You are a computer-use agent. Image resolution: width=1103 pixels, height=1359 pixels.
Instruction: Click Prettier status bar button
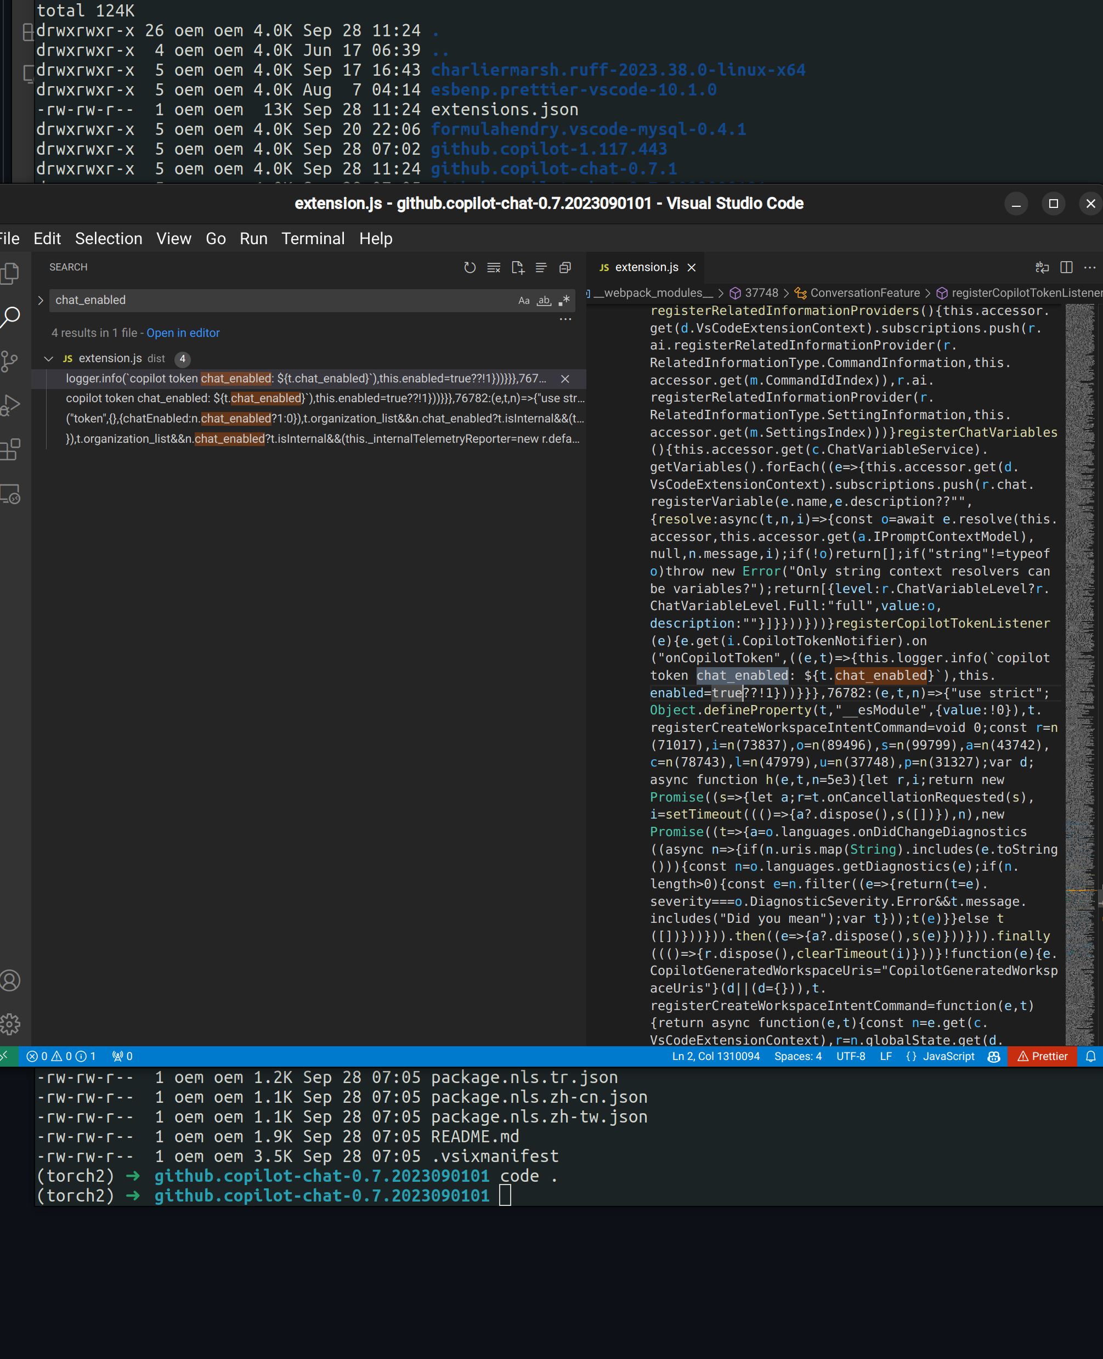pyautogui.click(x=1042, y=1057)
